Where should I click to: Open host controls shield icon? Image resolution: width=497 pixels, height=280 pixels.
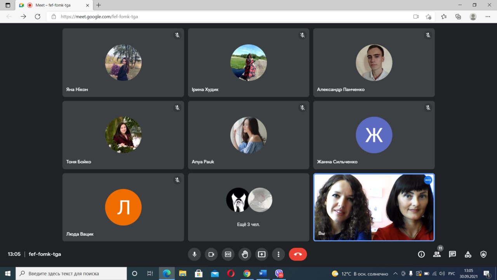click(483, 254)
